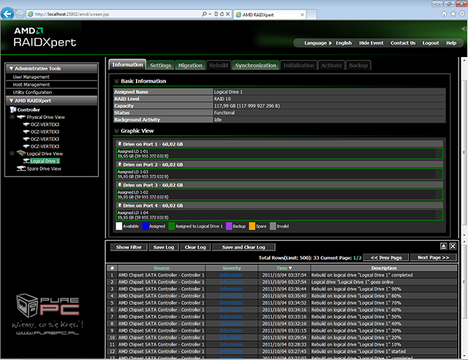Viewport: 468px width, 360px height.
Task: Click Contact Us in top menu
Action: pos(403,43)
